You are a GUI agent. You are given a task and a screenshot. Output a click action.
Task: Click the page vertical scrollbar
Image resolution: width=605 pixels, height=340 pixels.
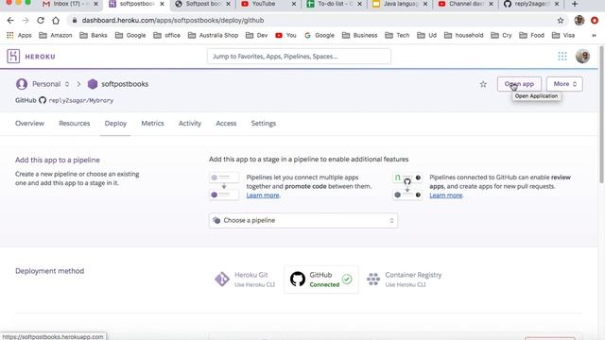pos(601,113)
